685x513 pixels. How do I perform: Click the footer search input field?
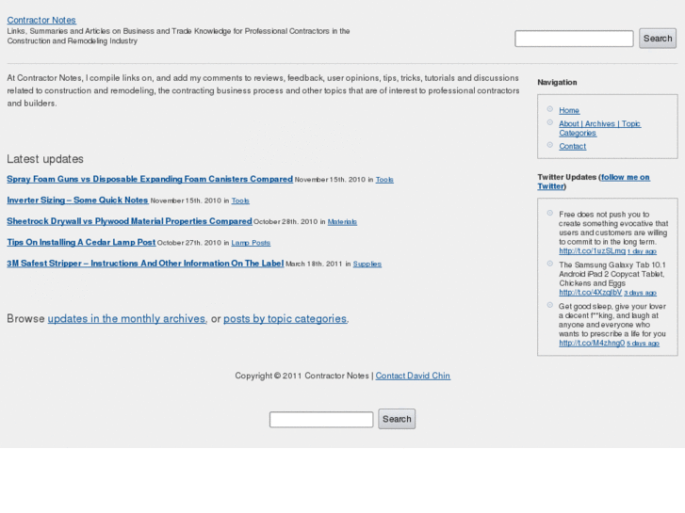tap(321, 420)
